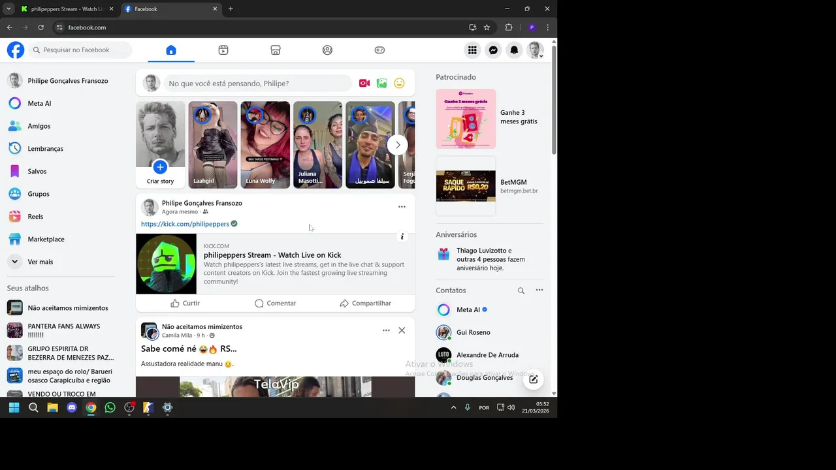The height and width of the screenshot is (470, 836).
Task: Open the Gaming tab in top bar
Action: (379, 50)
